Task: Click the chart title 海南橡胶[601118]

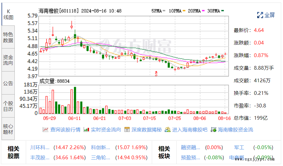Action: [59, 11]
